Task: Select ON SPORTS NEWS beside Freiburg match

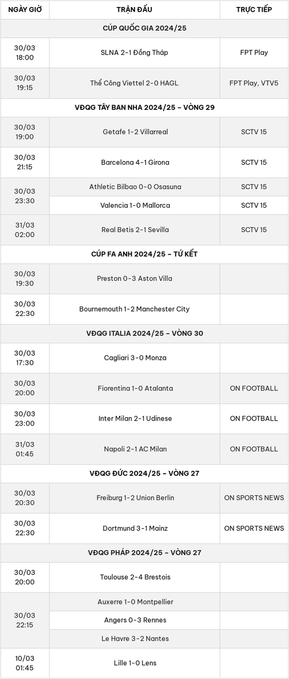Action: click(x=254, y=497)
